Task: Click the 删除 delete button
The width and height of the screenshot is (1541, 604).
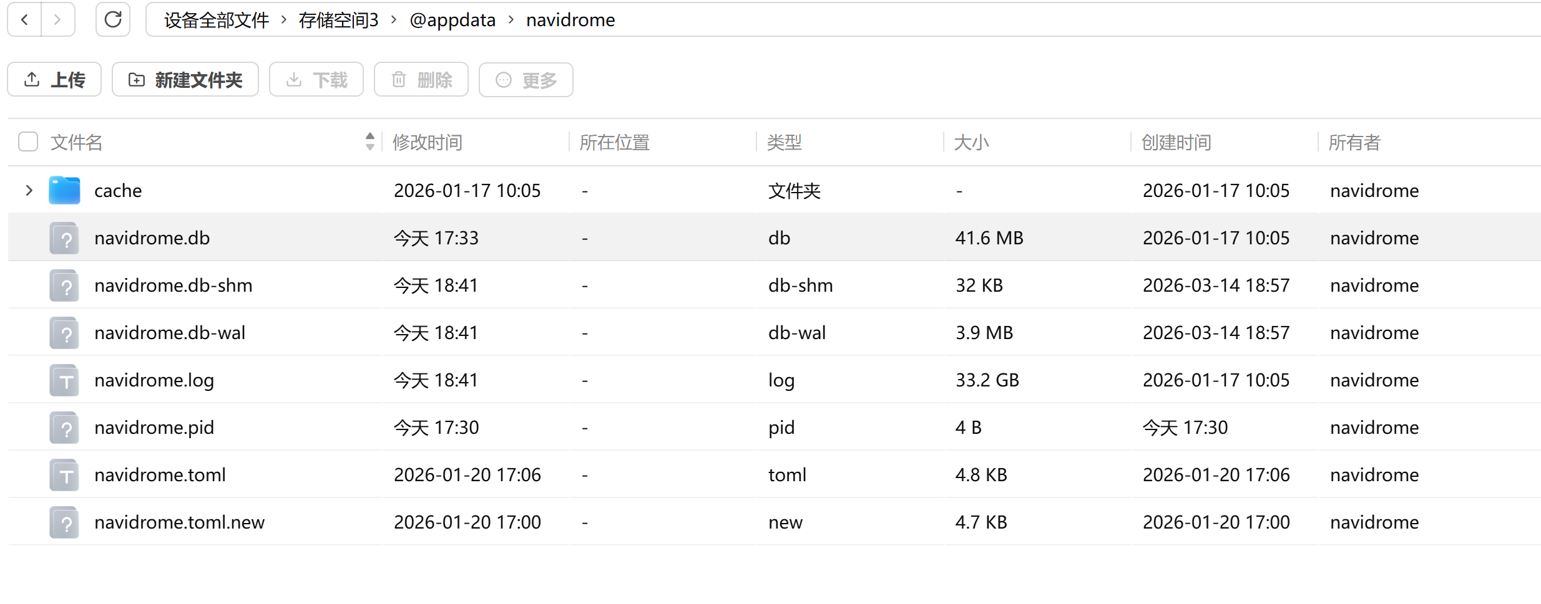Action: click(421, 80)
